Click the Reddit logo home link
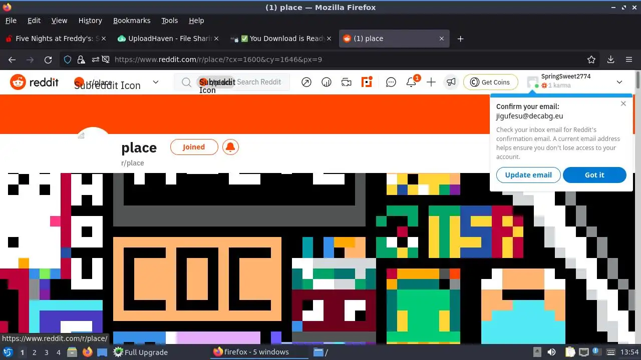 [34, 82]
